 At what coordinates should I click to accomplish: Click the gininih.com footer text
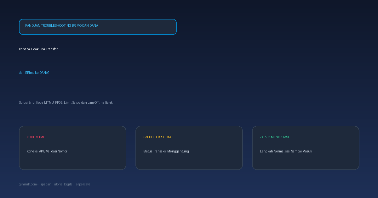coord(54,184)
